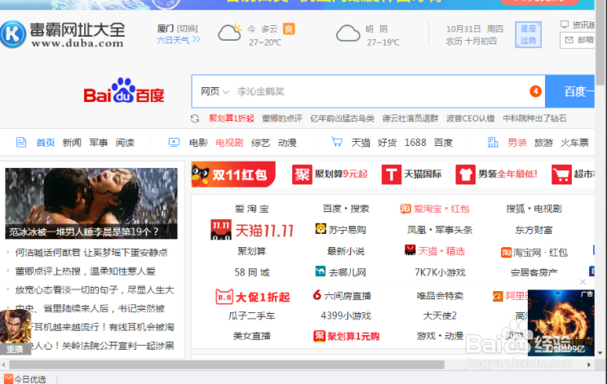Click the horizontal scrollbar thumb
The height and width of the screenshot is (384, 607).
[227, 364]
